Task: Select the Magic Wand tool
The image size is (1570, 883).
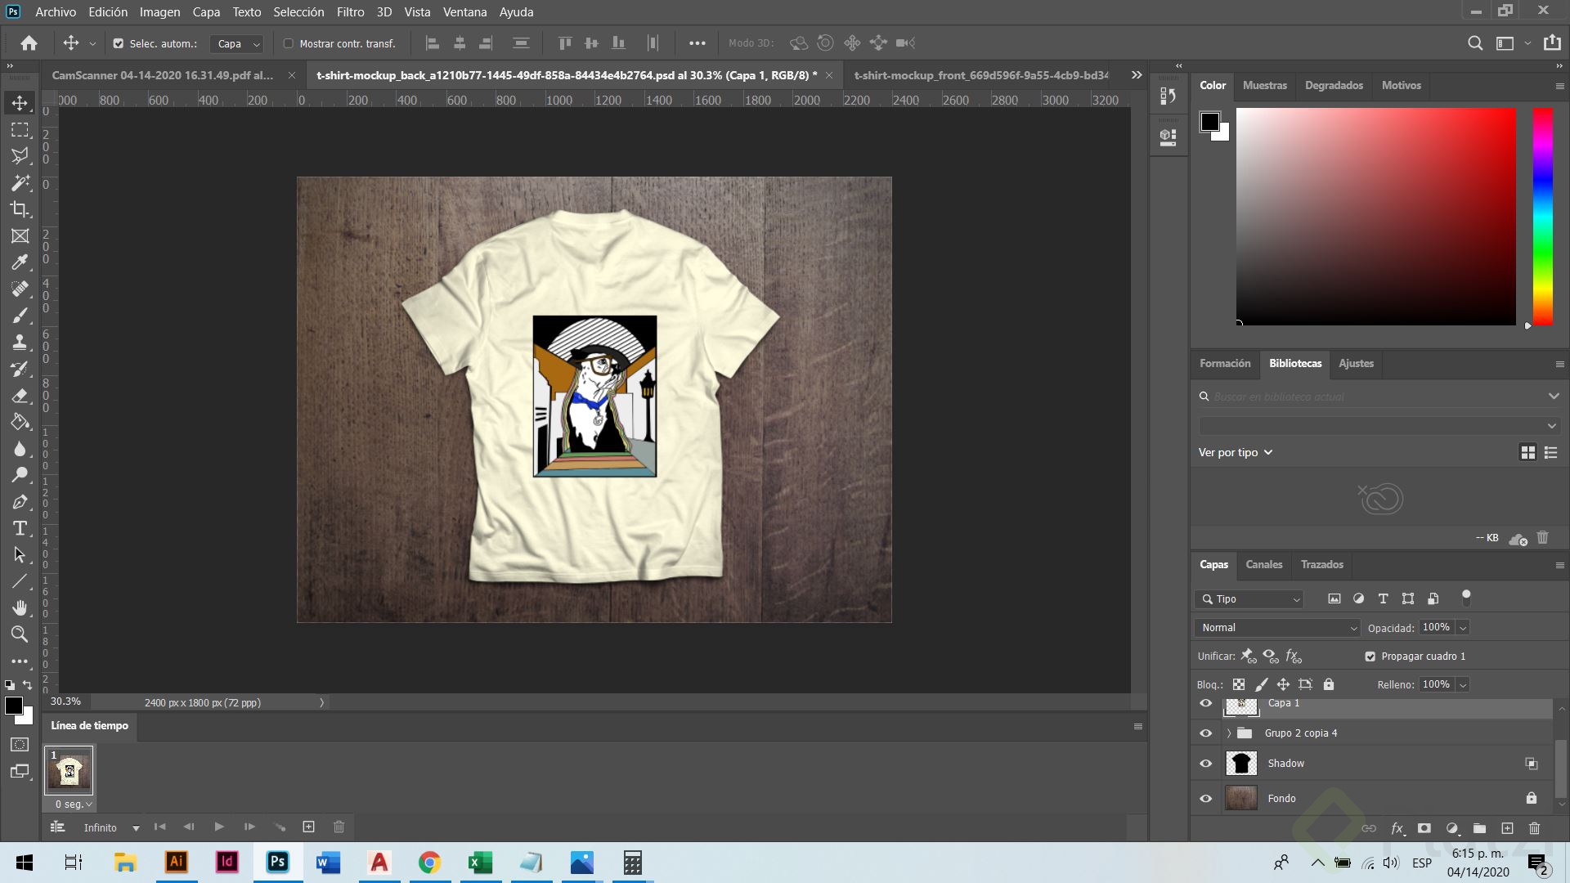Action: [x=20, y=183]
